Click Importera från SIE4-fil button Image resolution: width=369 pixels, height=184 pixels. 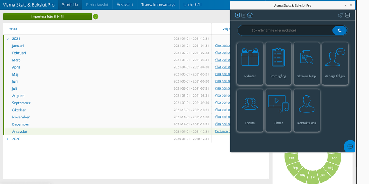(x=47, y=17)
